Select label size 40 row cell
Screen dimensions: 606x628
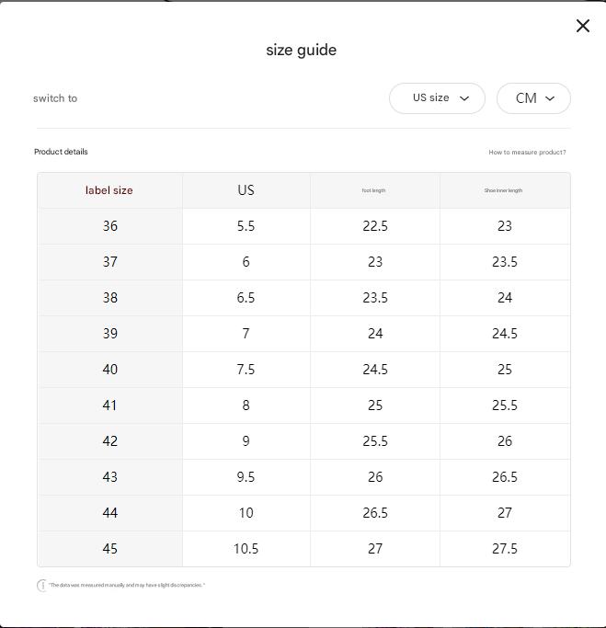tap(110, 370)
